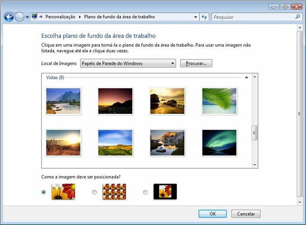Go back with the blue Back arrow
The width and height of the screenshot is (306, 225).
coord(9,17)
